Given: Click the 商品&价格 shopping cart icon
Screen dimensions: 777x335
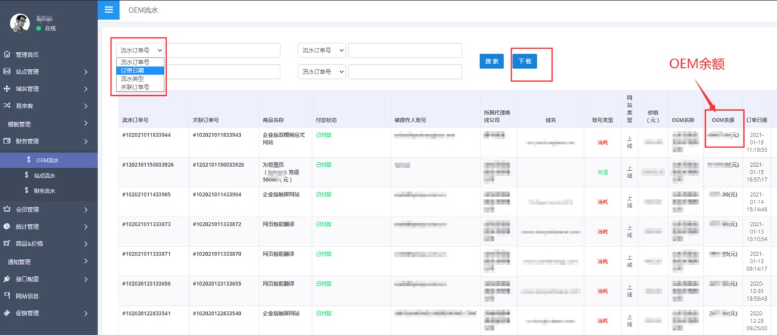Looking at the screenshot, I should tap(7, 244).
